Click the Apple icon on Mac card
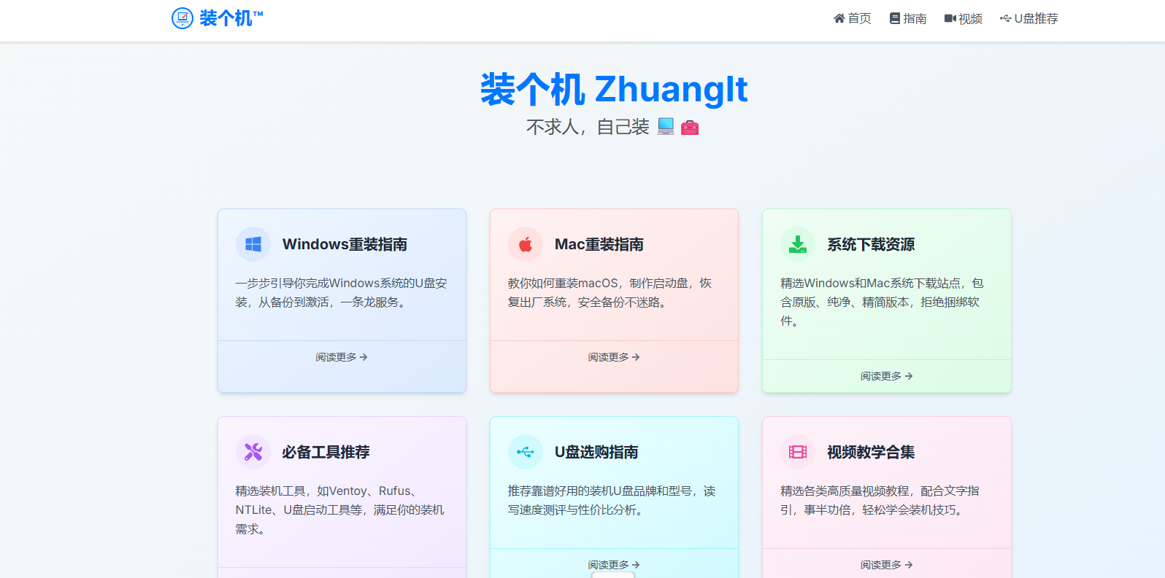Image resolution: width=1165 pixels, height=578 pixels. pyautogui.click(x=526, y=244)
